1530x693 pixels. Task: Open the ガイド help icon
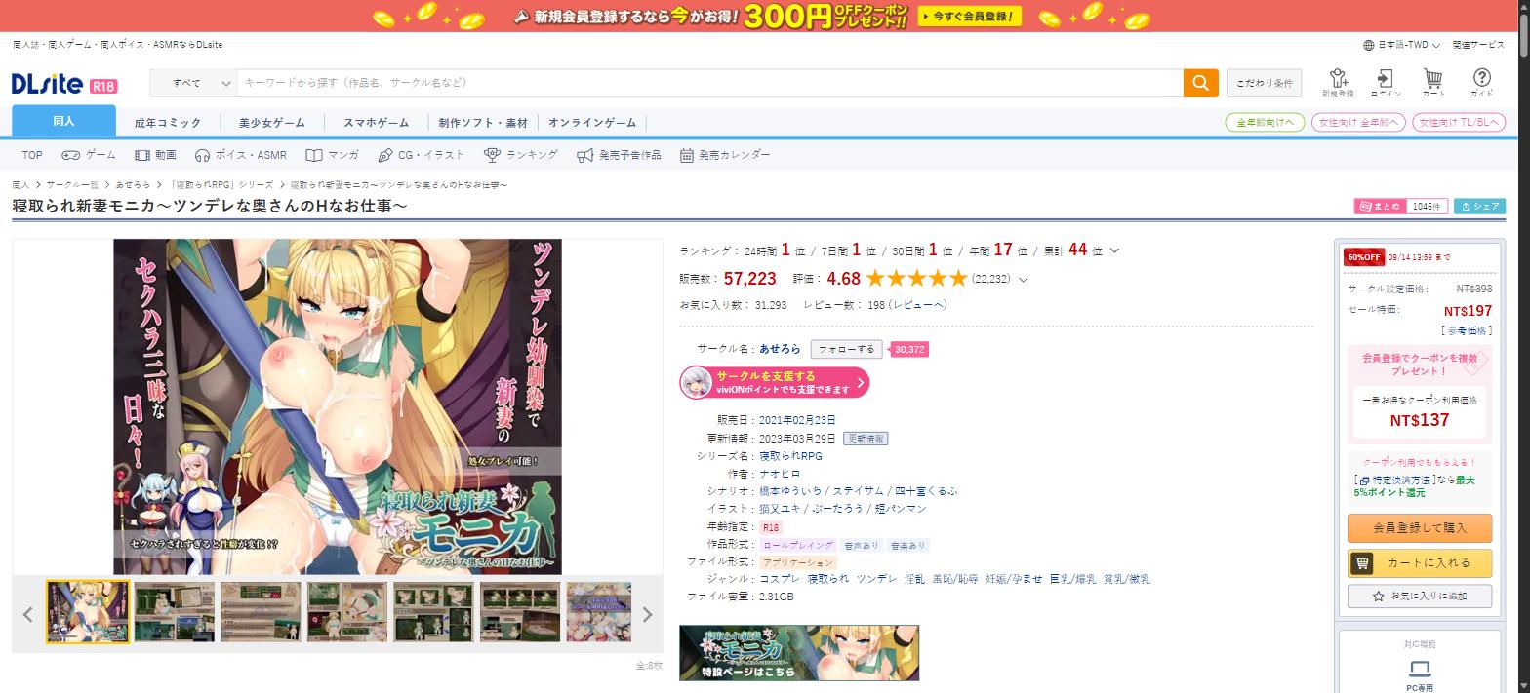(x=1481, y=83)
